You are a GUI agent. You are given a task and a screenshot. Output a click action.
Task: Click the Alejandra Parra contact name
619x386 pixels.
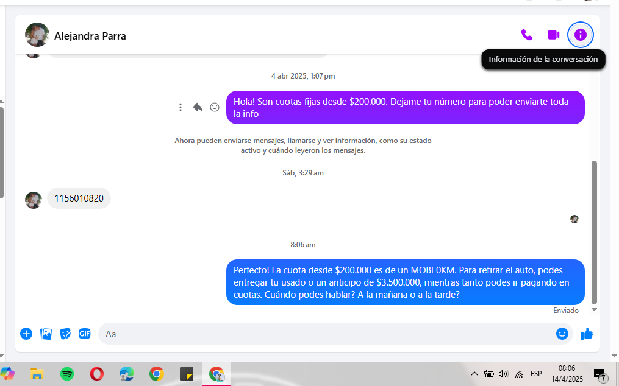(90, 36)
